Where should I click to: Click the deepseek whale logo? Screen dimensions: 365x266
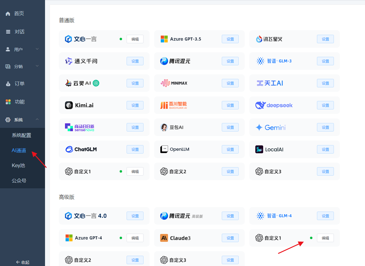tap(260, 105)
